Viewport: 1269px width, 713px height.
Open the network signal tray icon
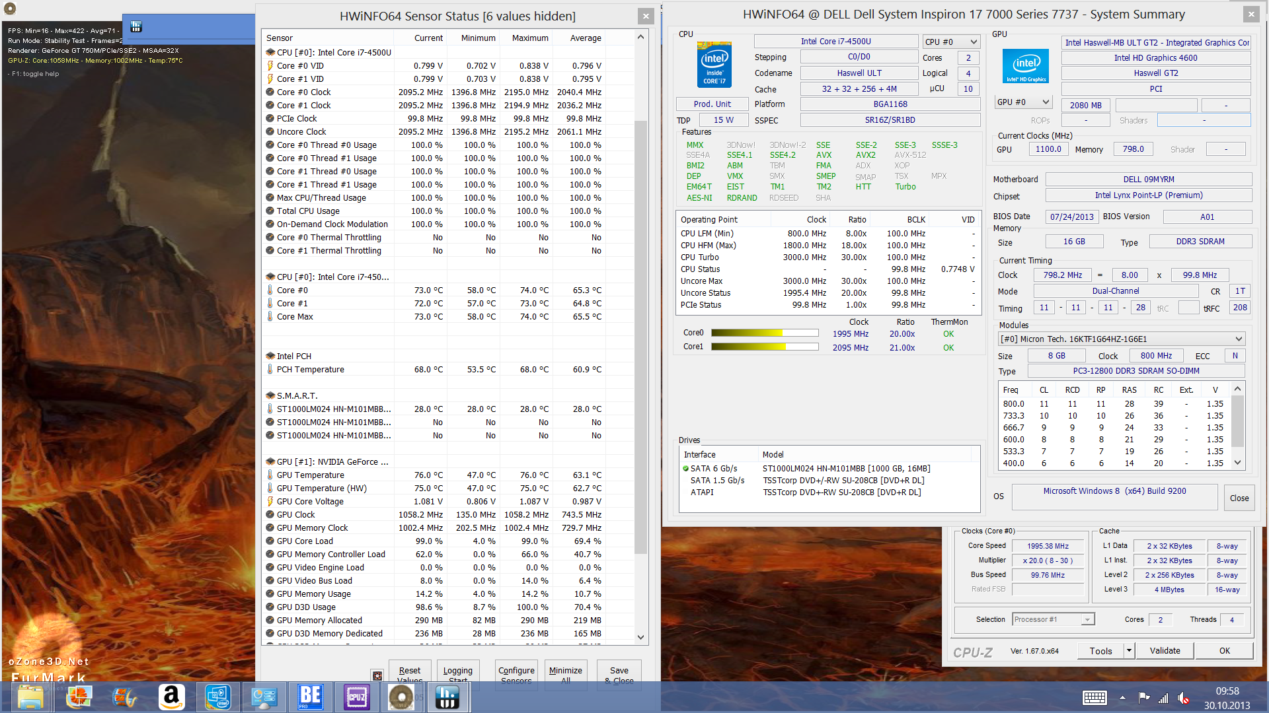coord(1163,698)
